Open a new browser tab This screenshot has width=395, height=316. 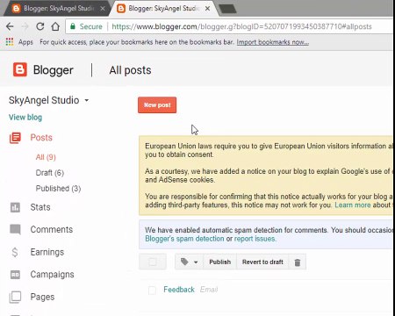227,9
